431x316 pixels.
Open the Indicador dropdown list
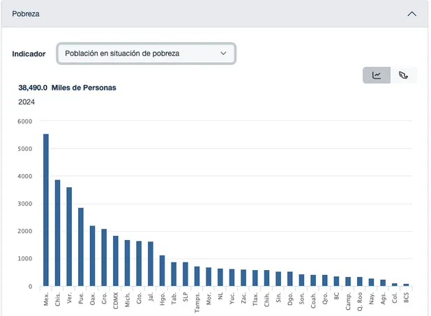pos(146,54)
